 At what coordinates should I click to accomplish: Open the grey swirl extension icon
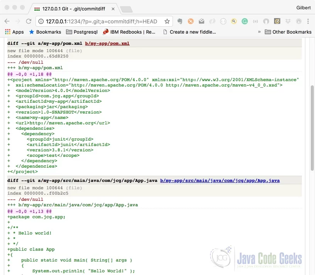coord(212,21)
